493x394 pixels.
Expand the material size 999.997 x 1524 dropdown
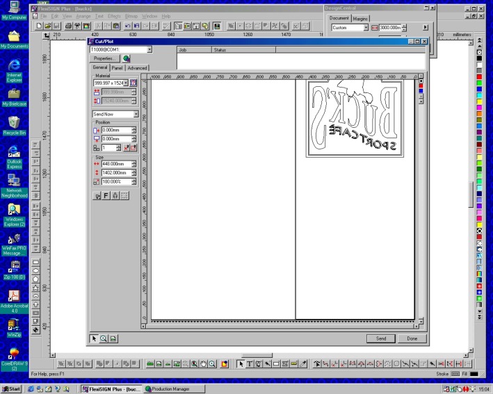pyautogui.click(x=126, y=83)
